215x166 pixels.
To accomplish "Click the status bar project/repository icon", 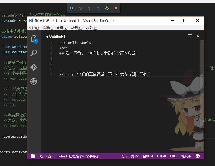I will 33,156.
